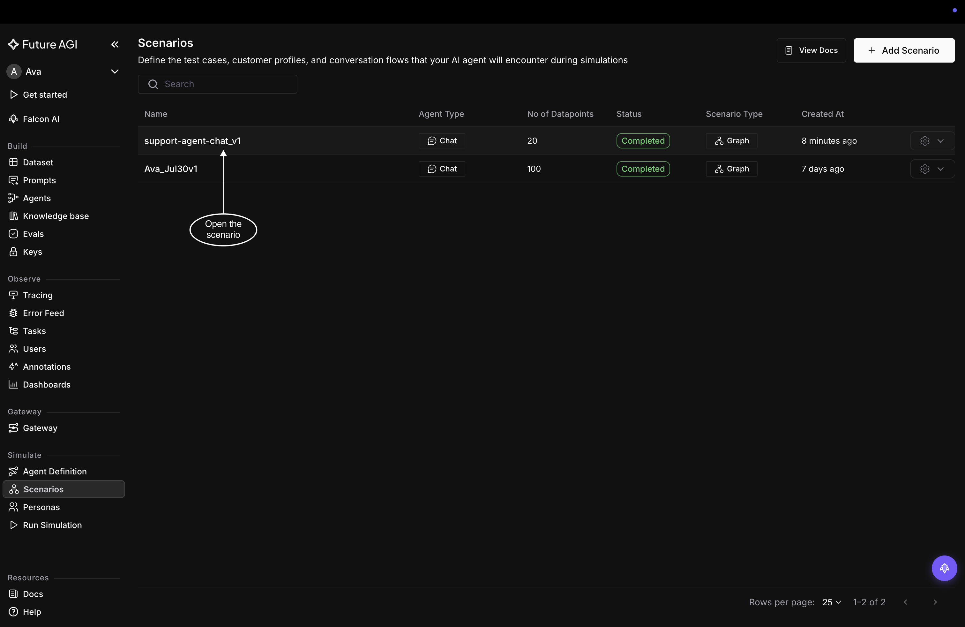Click the Scenarios icon in Simulate
Image resolution: width=965 pixels, height=627 pixels.
coord(14,489)
